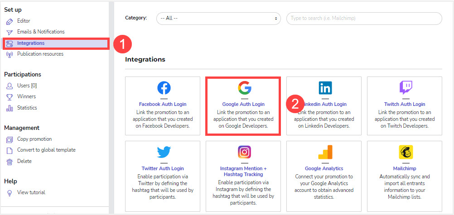Click the Delete trash can icon
Viewport: 454px width, 215px height.
(10, 162)
